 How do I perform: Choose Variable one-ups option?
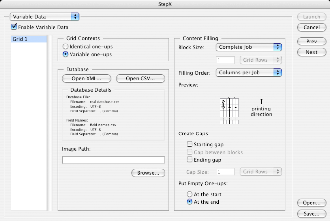point(66,54)
